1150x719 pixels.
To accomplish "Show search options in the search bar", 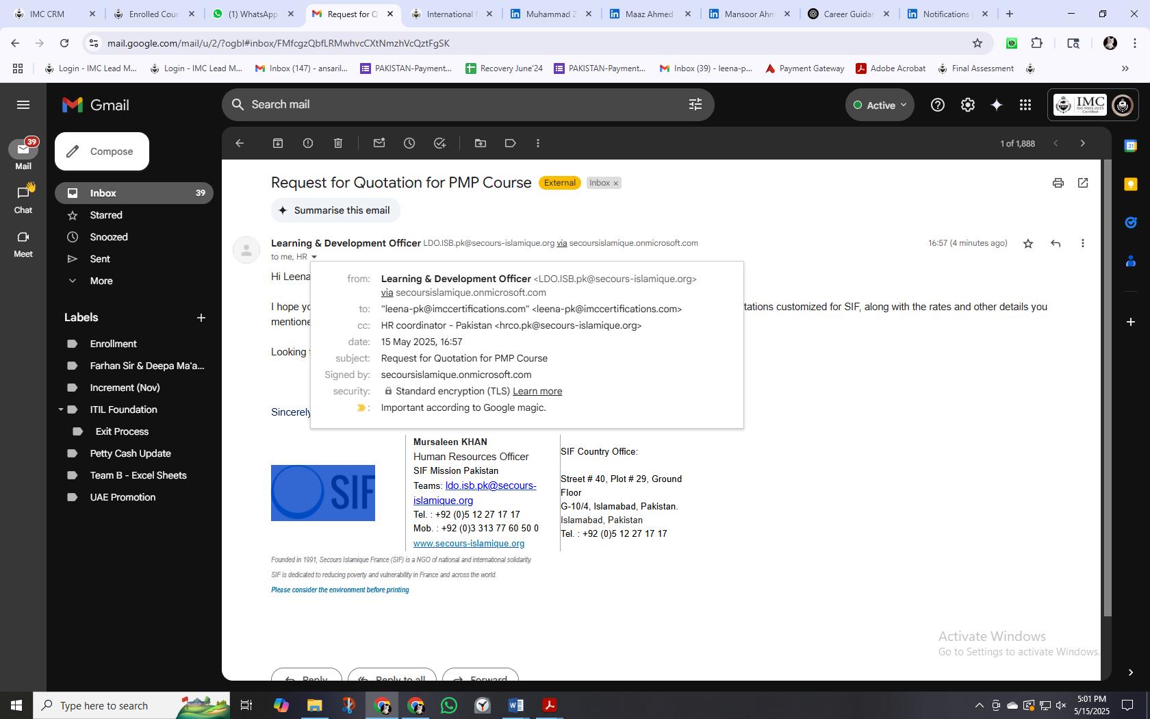I will (695, 104).
